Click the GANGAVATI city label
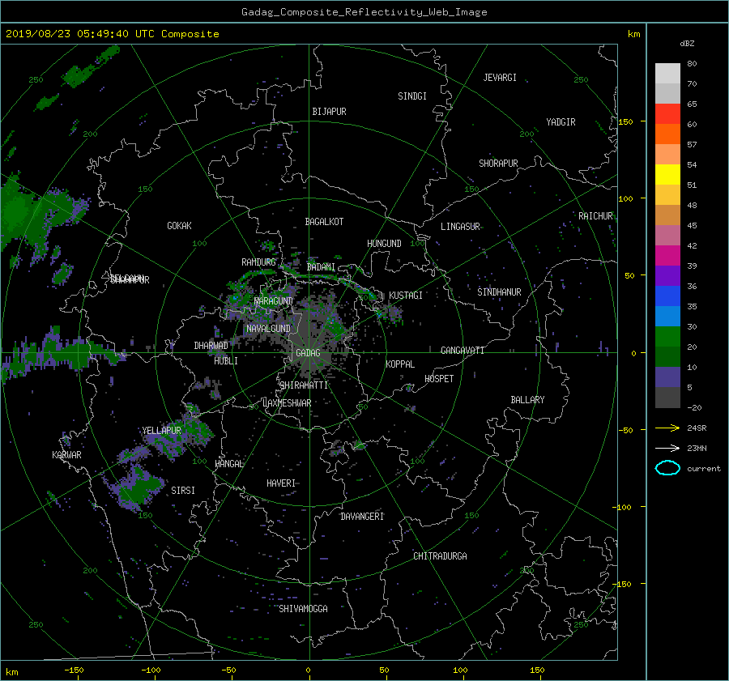Image resolution: width=729 pixels, height=681 pixels. pos(463,351)
